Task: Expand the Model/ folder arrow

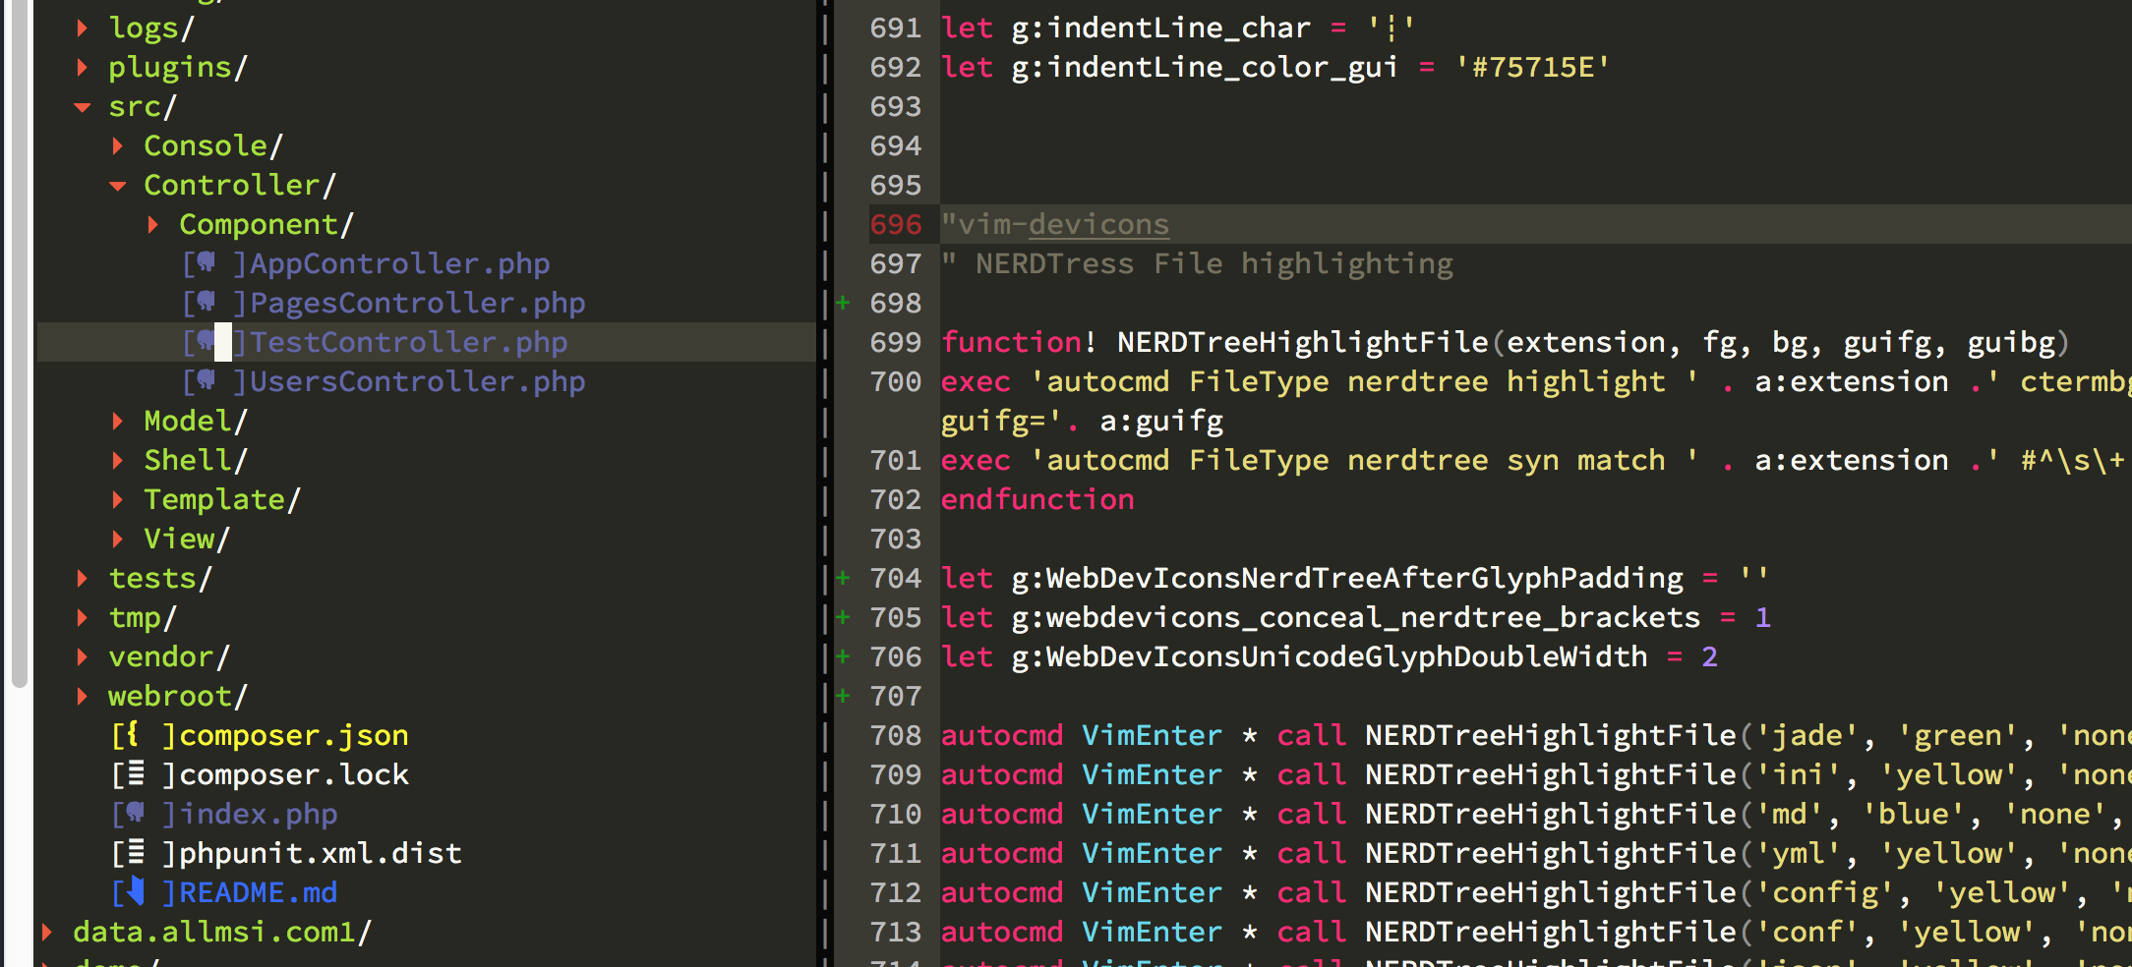Action: [118, 421]
